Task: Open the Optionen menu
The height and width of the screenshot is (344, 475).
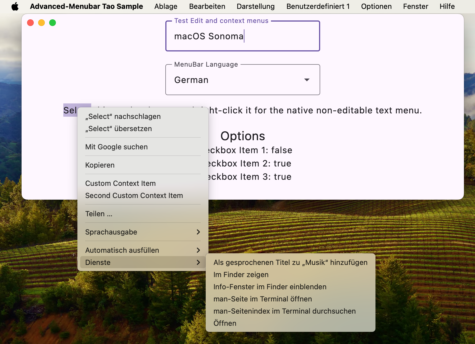Action: [x=376, y=6]
